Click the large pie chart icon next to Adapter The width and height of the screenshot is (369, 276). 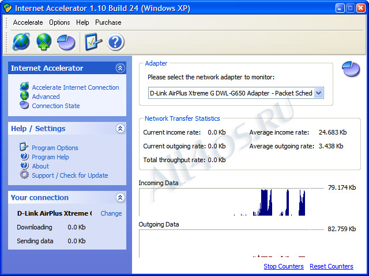351,69
